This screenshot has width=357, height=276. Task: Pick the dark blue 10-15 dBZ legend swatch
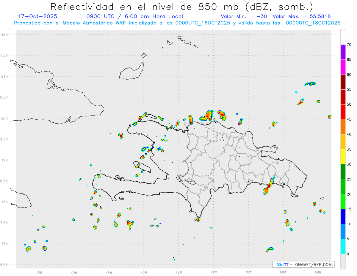[343, 216]
